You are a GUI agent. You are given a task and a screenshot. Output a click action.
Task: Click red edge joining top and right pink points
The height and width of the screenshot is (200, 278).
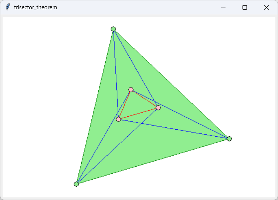point(145,99)
